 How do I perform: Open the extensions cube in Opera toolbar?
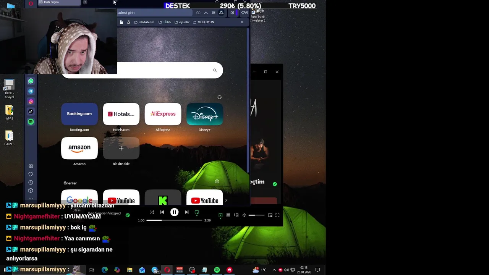point(232,13)
